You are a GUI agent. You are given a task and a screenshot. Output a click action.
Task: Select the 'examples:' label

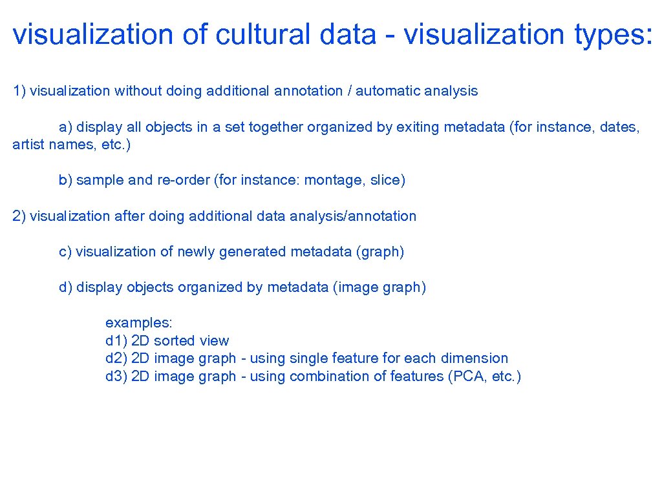[138, 323]
